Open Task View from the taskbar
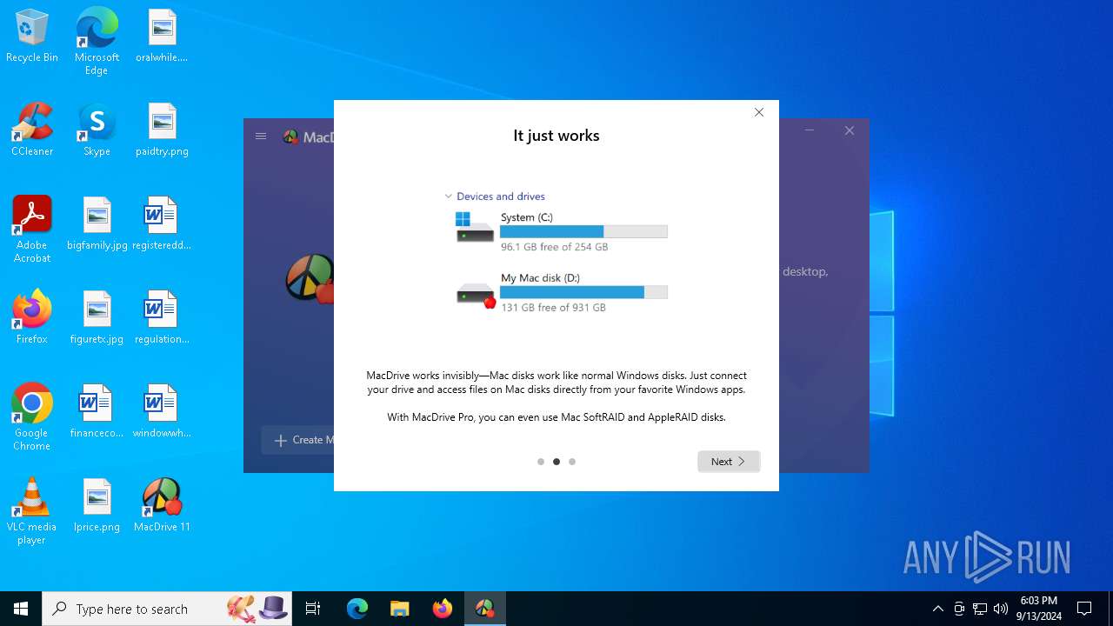Viewport: 1113px width, 626px height. [313, 609]
